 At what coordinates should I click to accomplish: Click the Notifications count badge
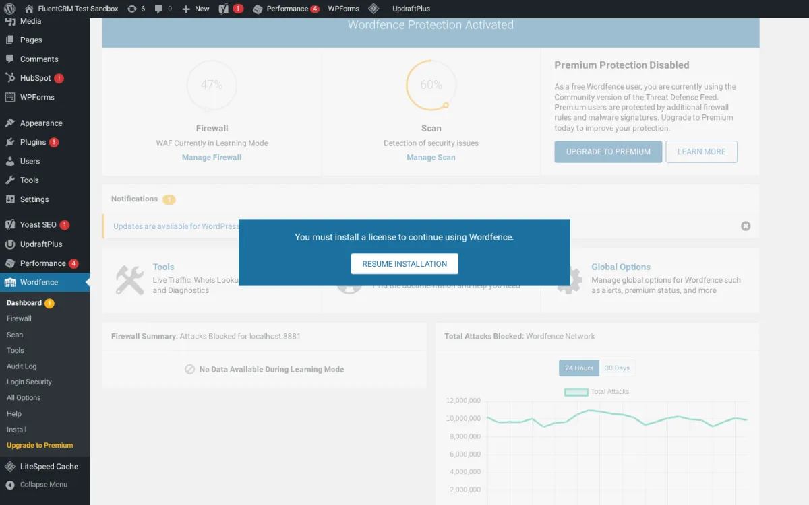169,199
